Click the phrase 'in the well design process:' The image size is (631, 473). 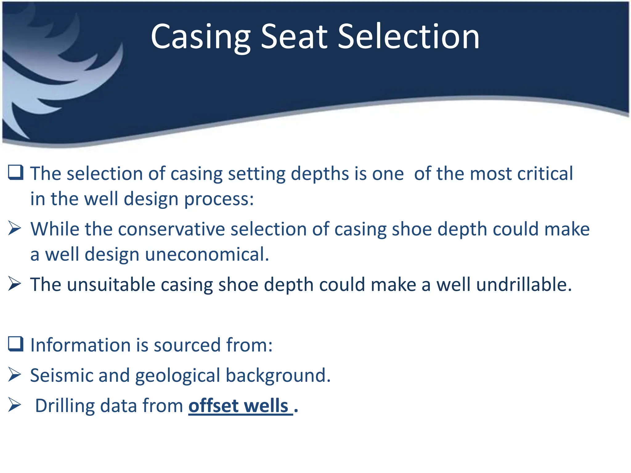tap(142, 199)
